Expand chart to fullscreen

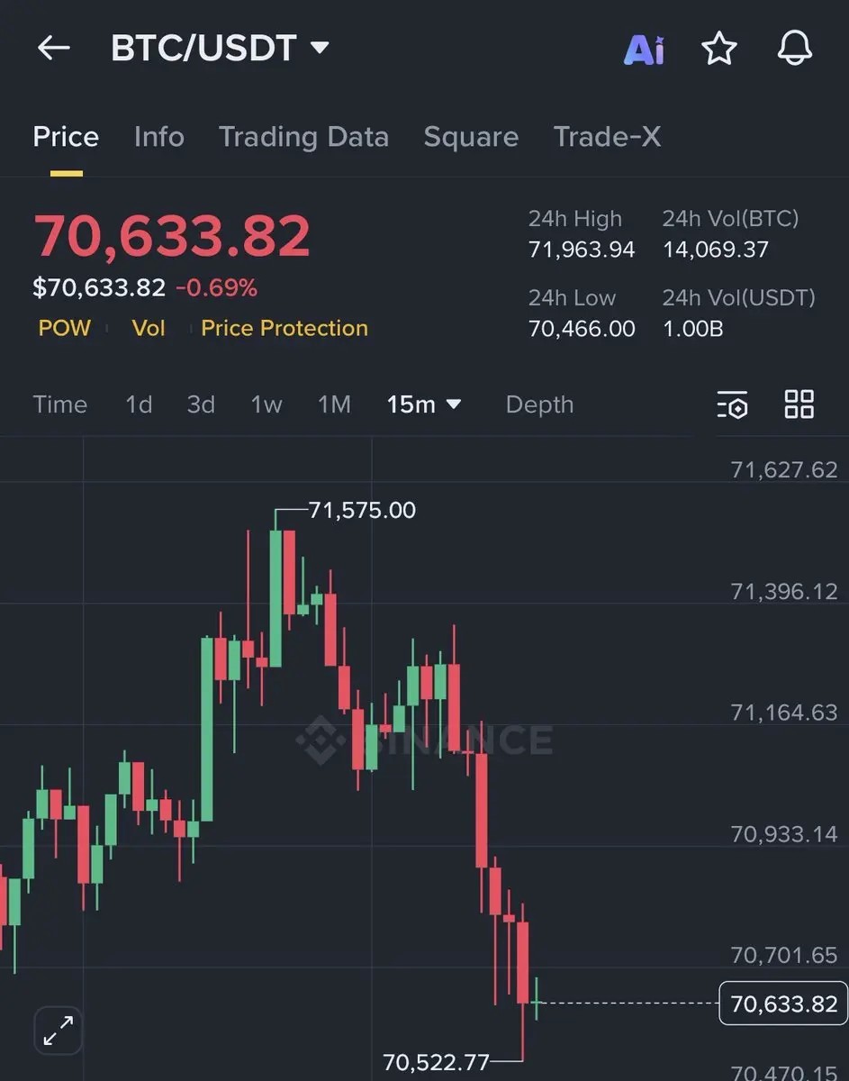pos(59,1030)
